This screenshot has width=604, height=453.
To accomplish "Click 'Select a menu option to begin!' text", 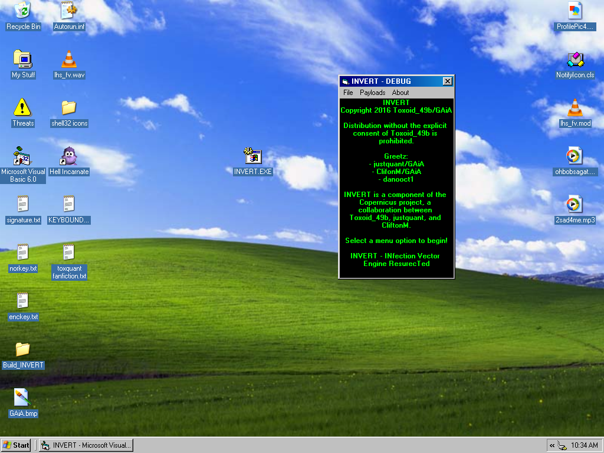I will [396, 241].
